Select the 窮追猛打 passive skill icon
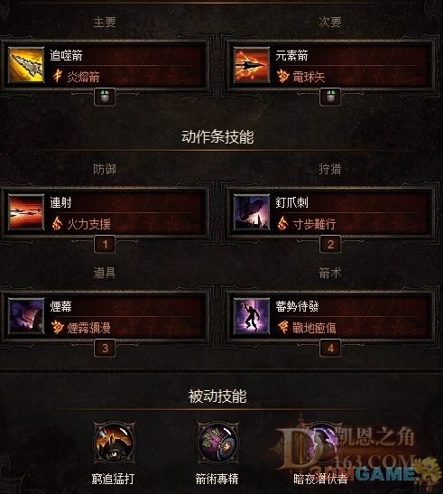The image size is (443, 494). pos(114,443)
